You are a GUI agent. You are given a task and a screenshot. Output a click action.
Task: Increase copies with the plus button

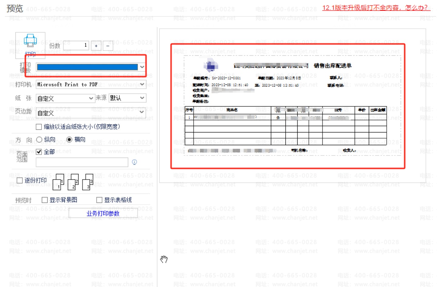tap(96, 46)
